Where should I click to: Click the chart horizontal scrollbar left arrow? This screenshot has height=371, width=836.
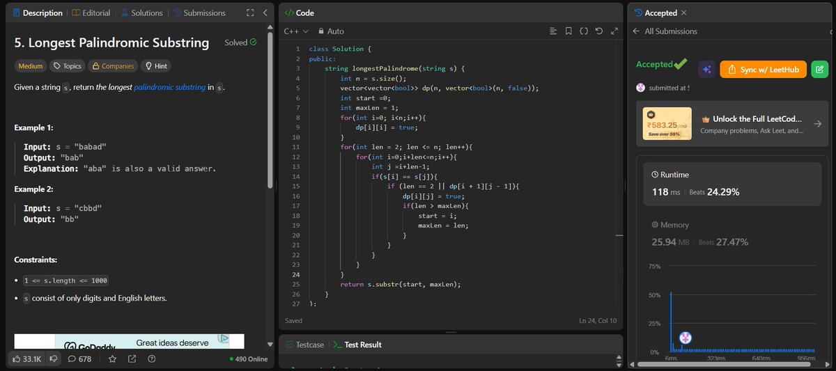coord(633,364)
